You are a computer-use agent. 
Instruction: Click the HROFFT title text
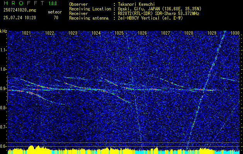(x=24, y=3)
